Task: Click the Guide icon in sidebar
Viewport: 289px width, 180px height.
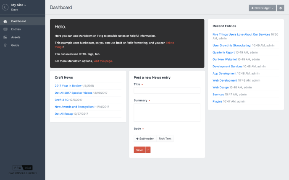Action: click(5, 45)
